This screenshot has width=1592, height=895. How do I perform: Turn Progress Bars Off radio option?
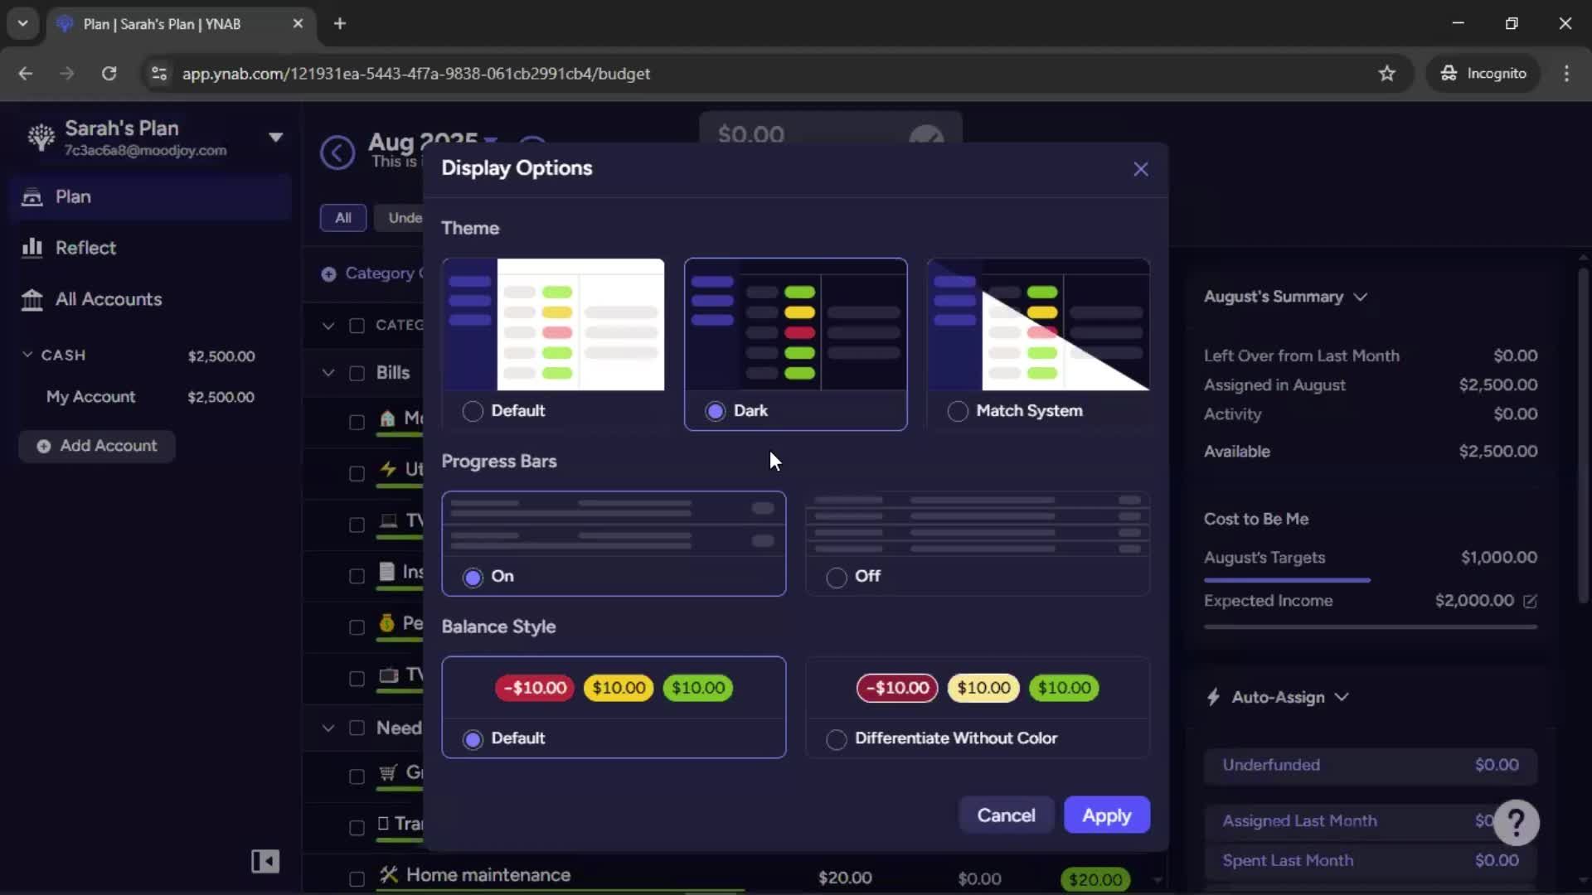[837, 577]
